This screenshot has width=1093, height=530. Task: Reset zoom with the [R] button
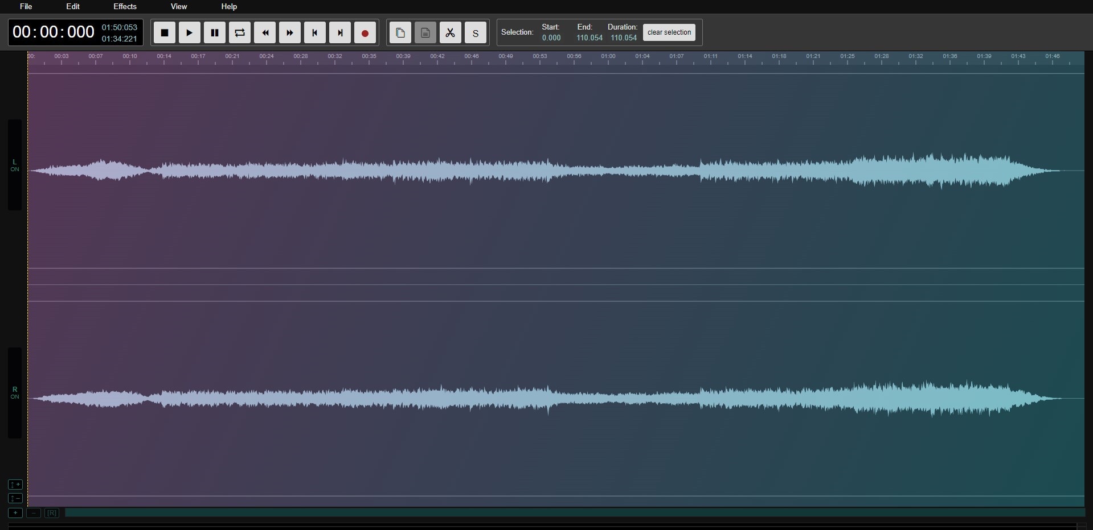(x=52, y=513)
